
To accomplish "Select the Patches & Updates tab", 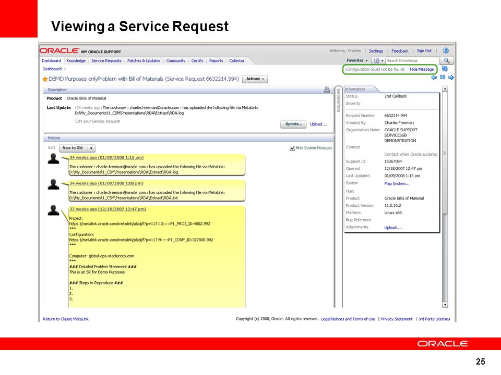I will pos(144,60).
